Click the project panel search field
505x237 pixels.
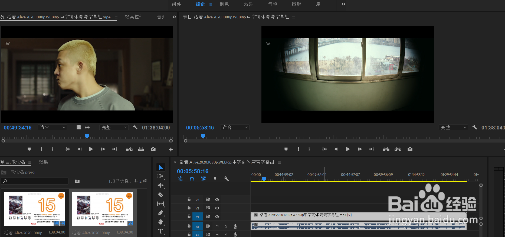pos(35,181)
